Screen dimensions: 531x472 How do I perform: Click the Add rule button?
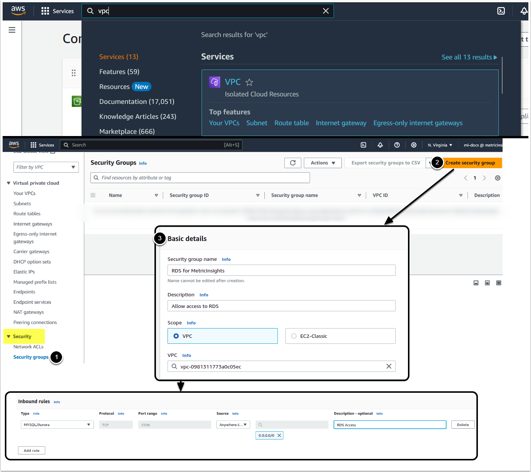click(x=31, y=450)
